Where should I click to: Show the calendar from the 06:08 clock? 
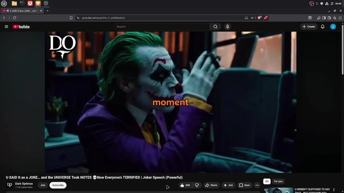tap(338, 3)
